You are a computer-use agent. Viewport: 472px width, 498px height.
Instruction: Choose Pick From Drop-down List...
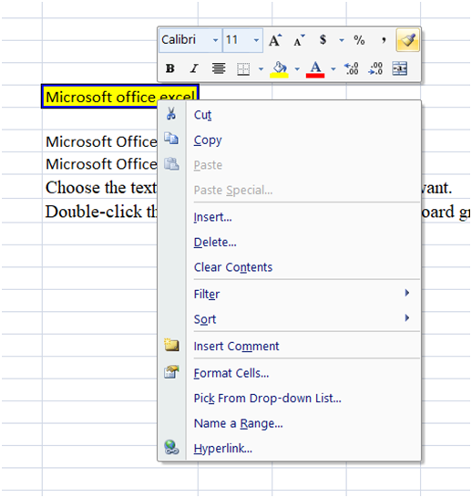click(x=289, y=398)
